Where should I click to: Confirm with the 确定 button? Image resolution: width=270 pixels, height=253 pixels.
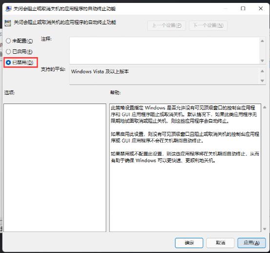point(189,243)
